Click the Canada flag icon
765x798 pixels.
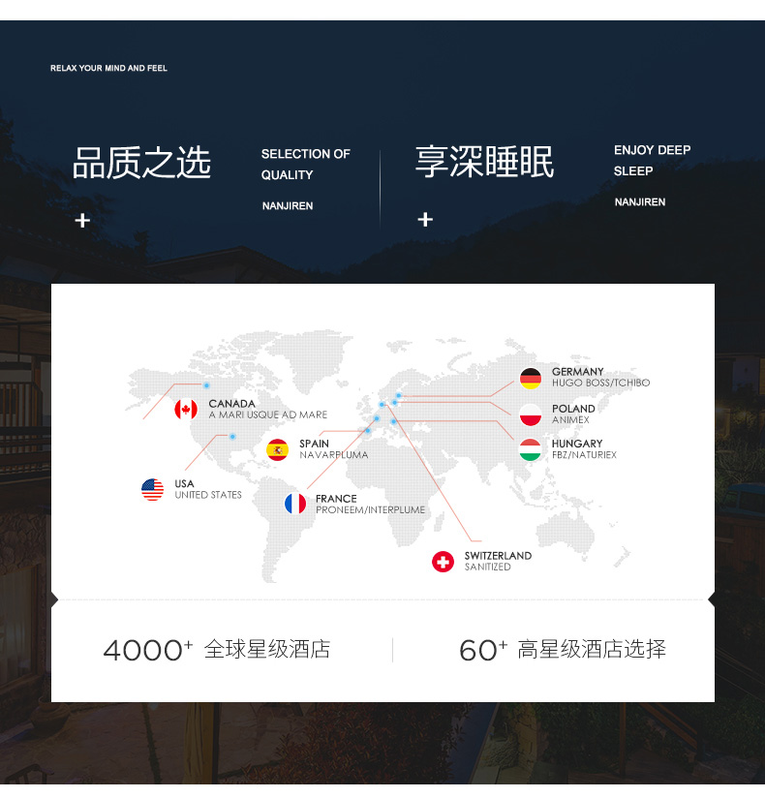coord(186,409)
